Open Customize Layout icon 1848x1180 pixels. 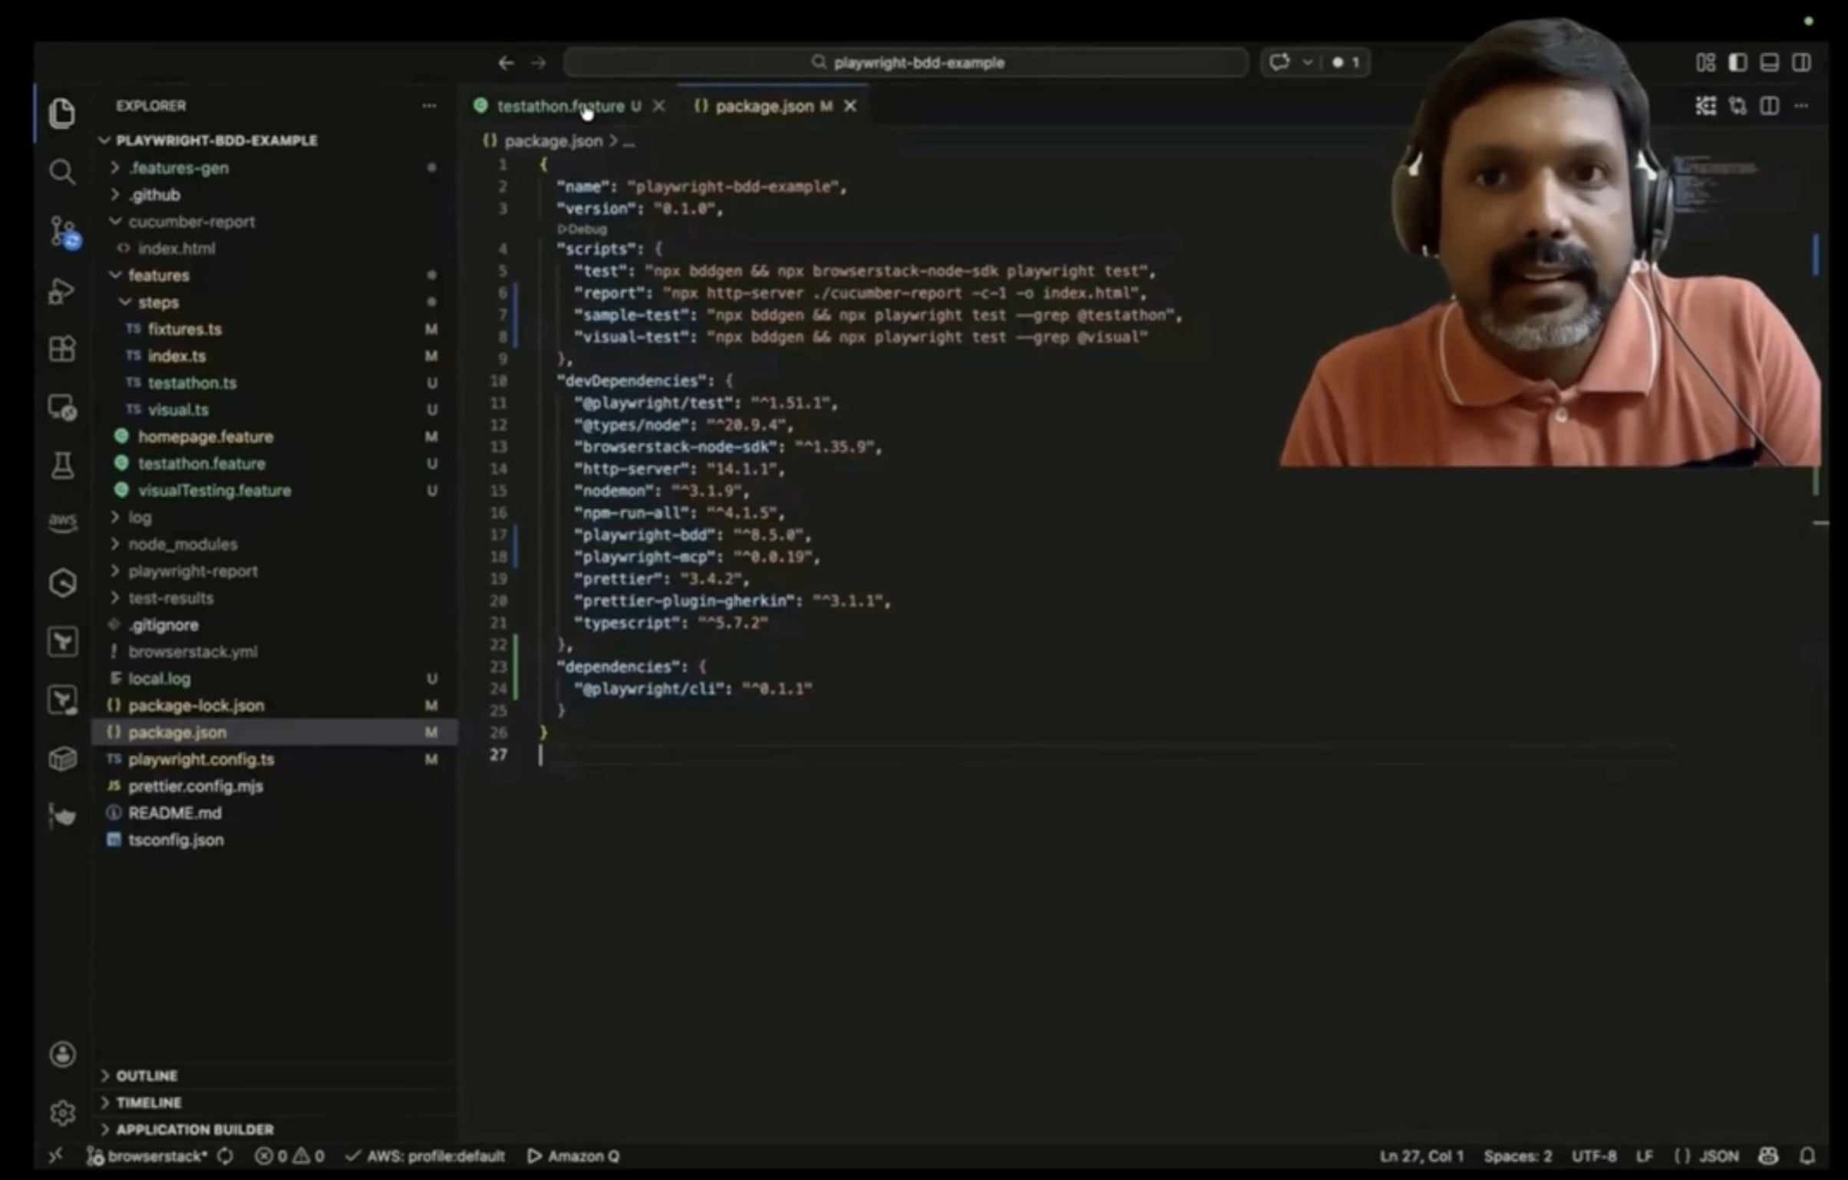coord(1705,62)
